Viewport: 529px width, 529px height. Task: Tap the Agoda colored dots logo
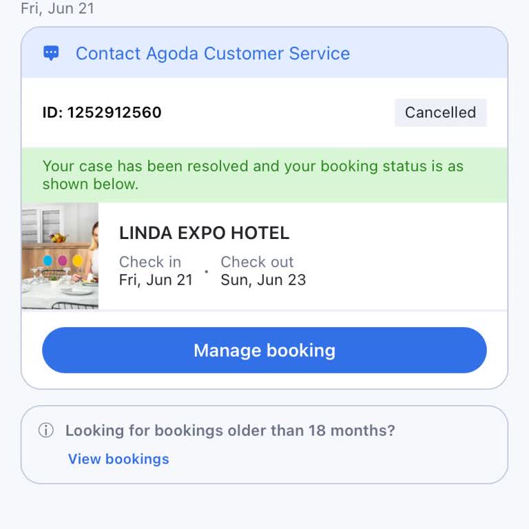point(62,260)
